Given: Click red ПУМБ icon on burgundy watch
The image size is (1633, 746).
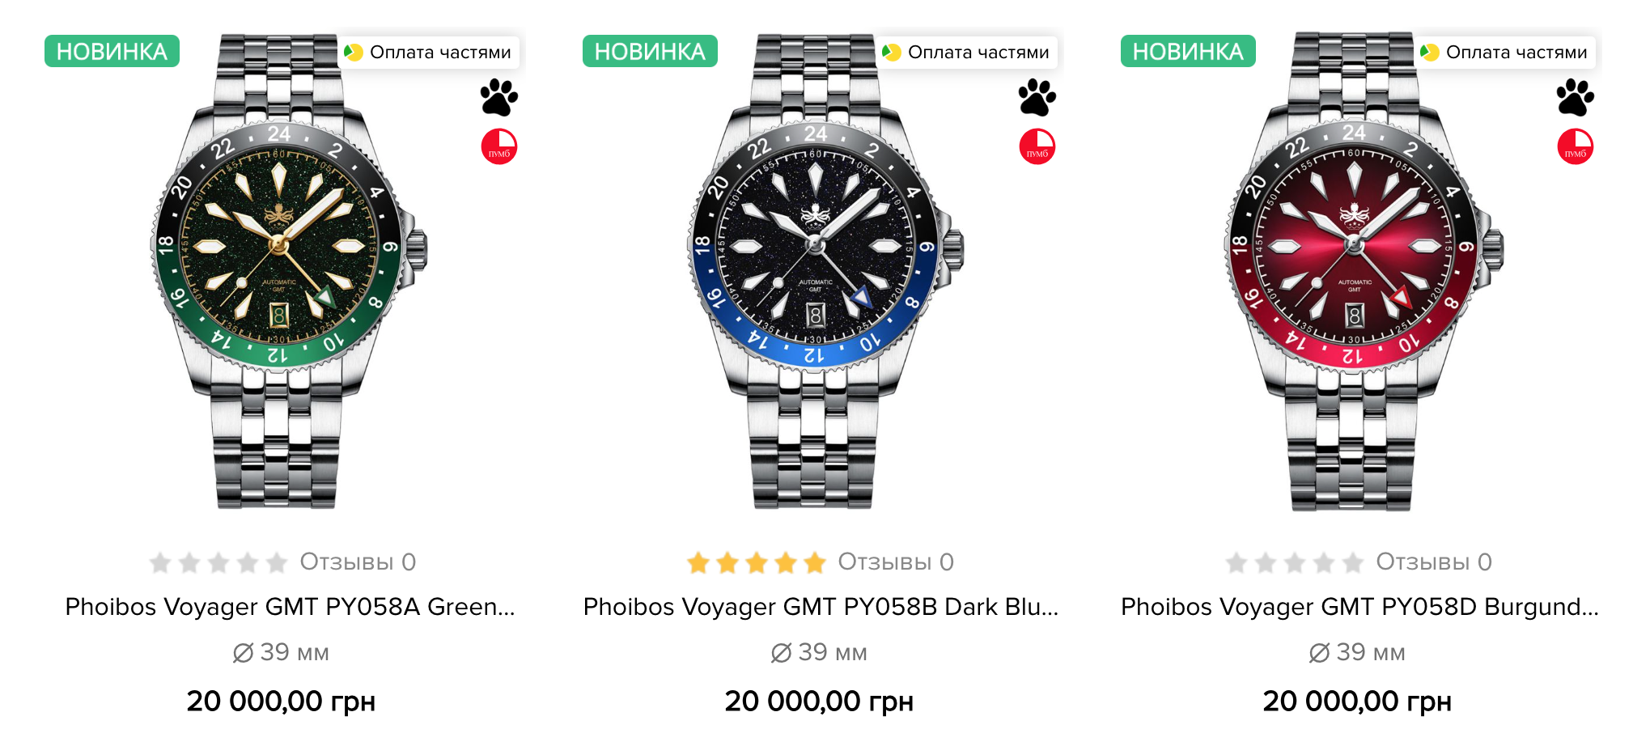Looking at the screenshot, I should point(1576,146).
